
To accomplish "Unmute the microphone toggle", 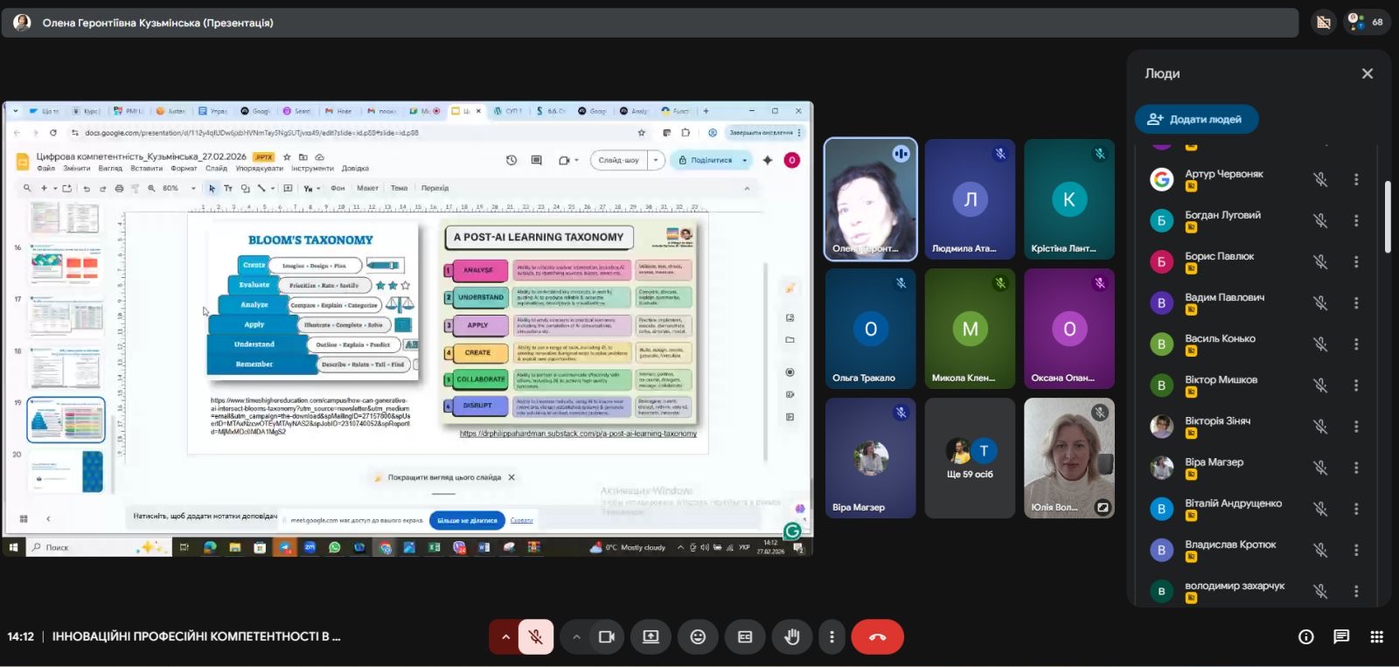I will [x=536, y=637].
